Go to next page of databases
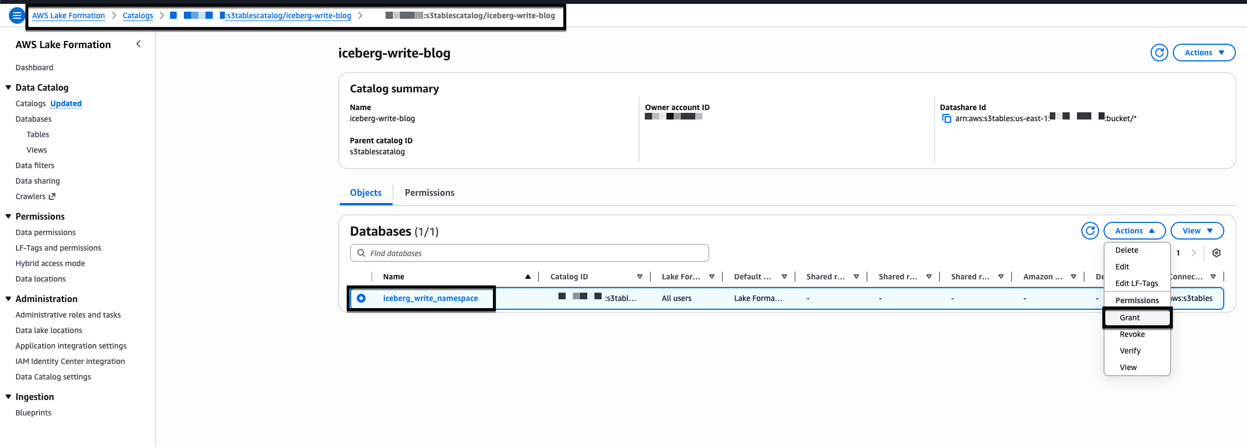1247x447 pixels. [1194, 253]
